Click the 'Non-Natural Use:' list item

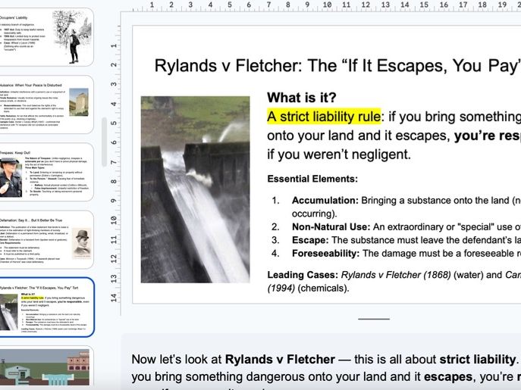click(396, 226)
